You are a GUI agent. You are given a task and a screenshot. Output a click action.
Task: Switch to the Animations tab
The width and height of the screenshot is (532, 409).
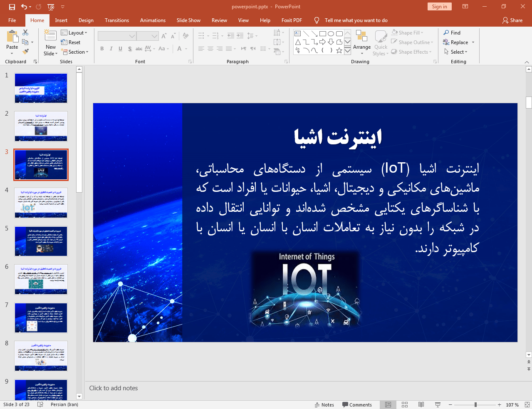(153, 20)
